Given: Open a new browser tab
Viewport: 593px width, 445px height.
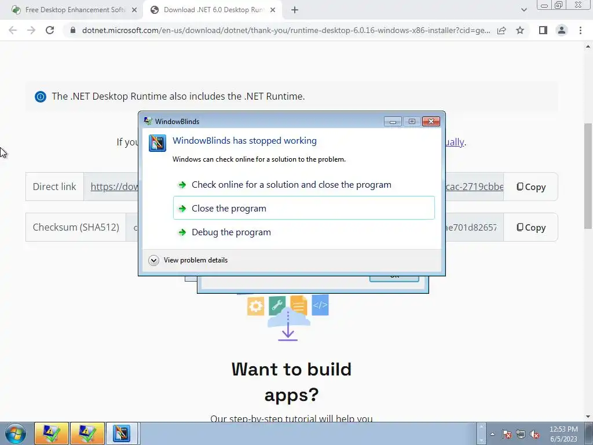Looking at the screenshot, I should [x=295, y=10].
